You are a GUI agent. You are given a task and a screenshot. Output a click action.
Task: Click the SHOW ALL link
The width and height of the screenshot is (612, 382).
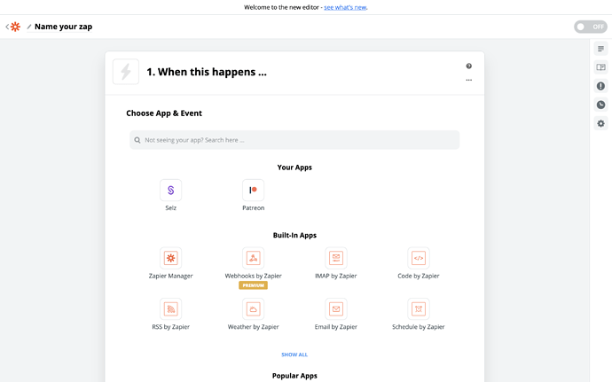coord(294,355)
